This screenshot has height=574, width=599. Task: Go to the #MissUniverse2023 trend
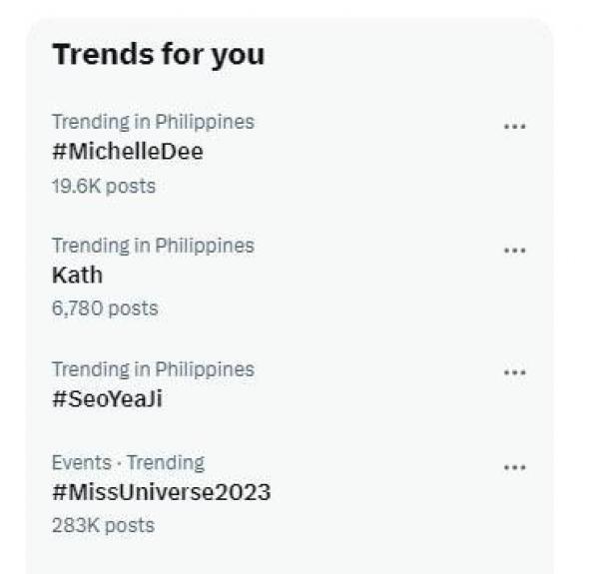coord(161,492)
